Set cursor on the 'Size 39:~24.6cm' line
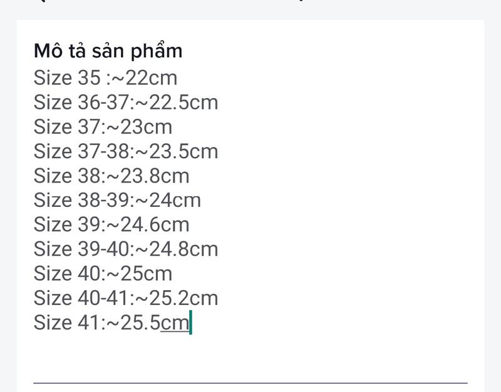 [111, 224]
